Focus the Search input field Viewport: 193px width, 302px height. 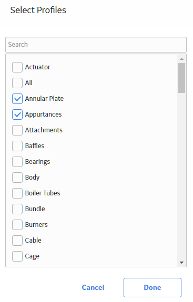(x=96, y=45)
